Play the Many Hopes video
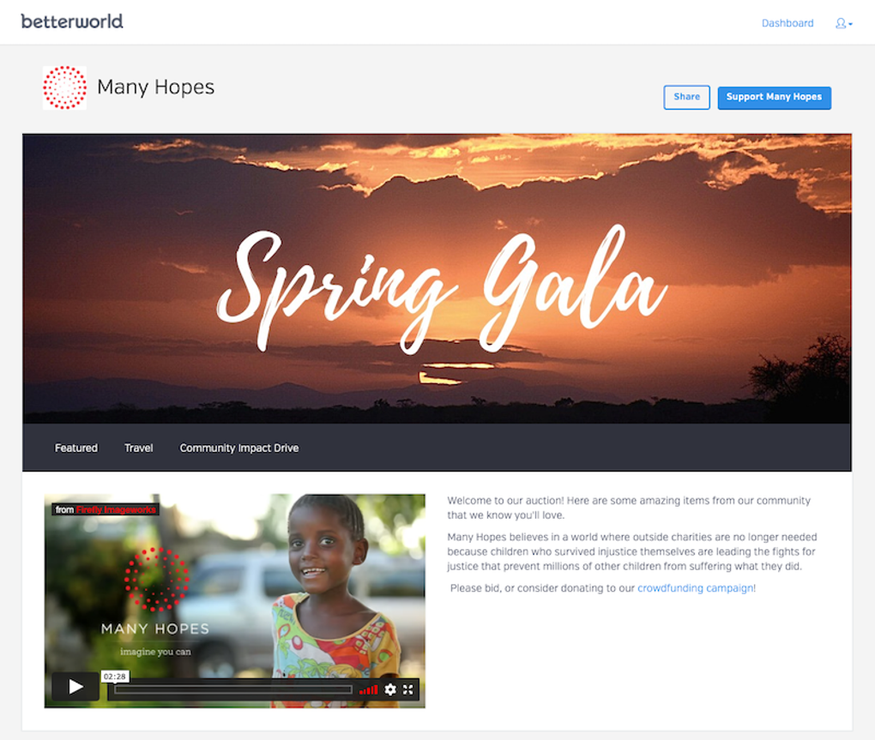This screenshot has height=740, width=875. 75,687
